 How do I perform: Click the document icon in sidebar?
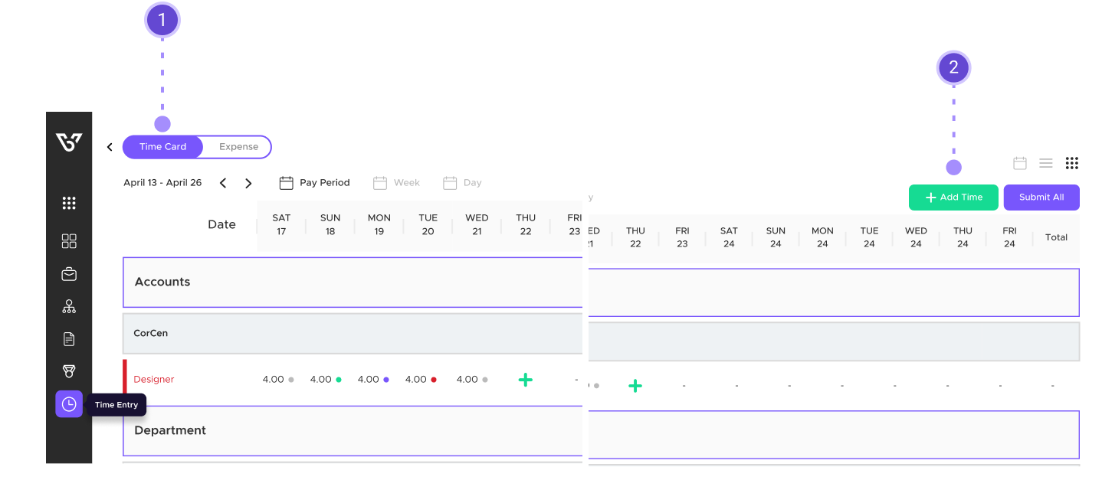(x=69, y=339)
